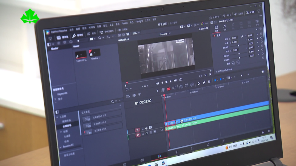Toggle the Loop playback icon

coord(181,80)
